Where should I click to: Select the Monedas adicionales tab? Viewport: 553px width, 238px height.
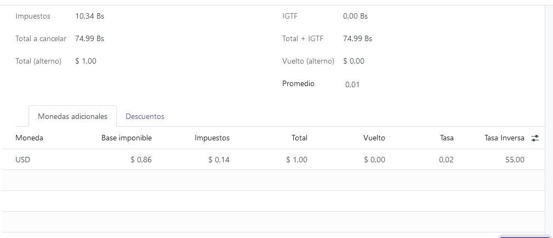click(x=72, y=116)
